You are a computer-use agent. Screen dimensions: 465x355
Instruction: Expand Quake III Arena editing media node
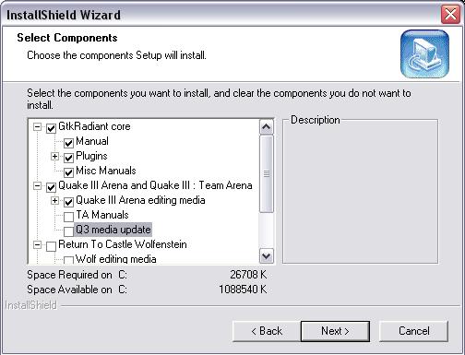(x=54, y=200)
